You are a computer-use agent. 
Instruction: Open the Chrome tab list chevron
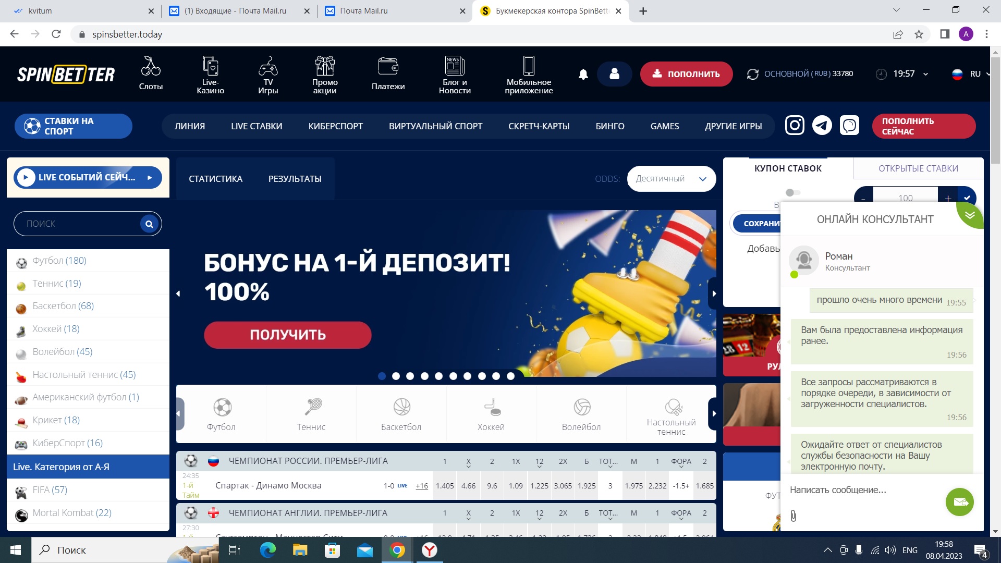click(897, 10)
